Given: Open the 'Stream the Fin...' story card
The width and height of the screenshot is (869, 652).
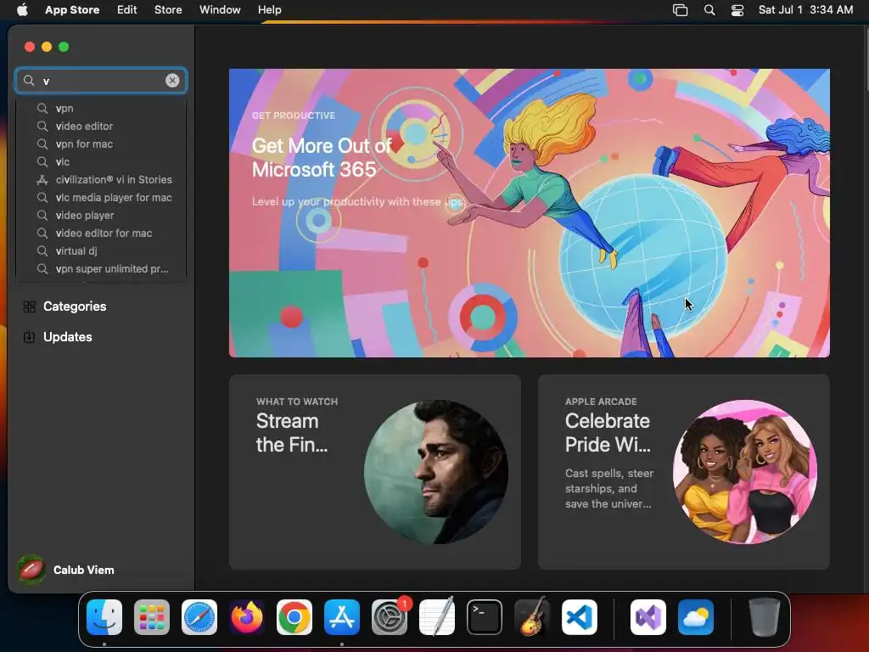Looking at the screenshot, I should point(374,472).
